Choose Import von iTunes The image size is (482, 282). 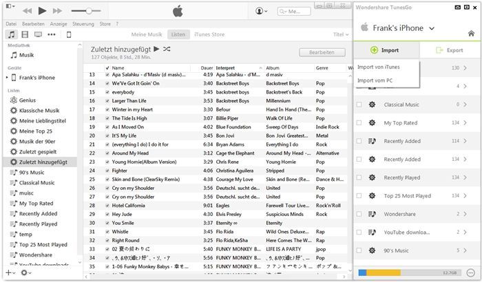pyautogui.click(x=379, y=67)
